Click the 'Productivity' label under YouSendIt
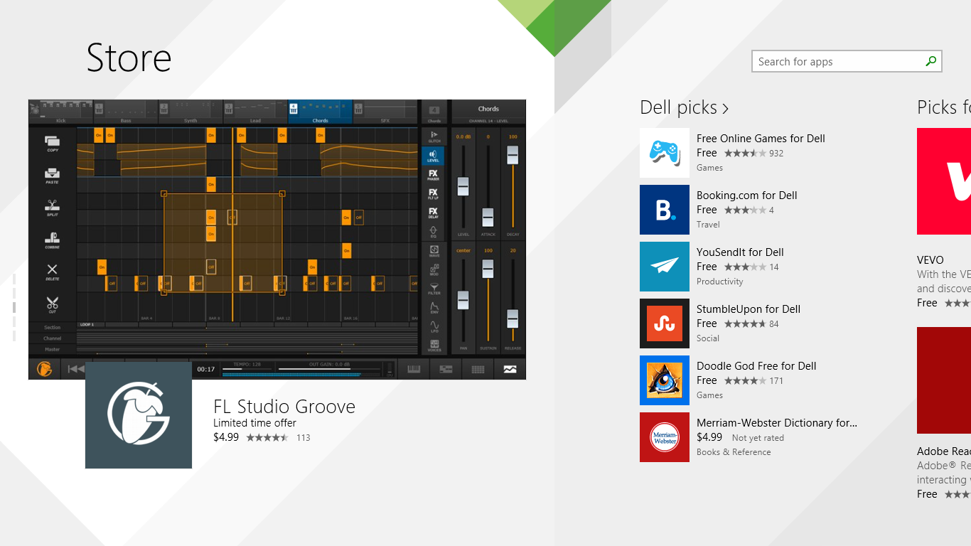This screenshot has height=546, width=971. (720, 282)
